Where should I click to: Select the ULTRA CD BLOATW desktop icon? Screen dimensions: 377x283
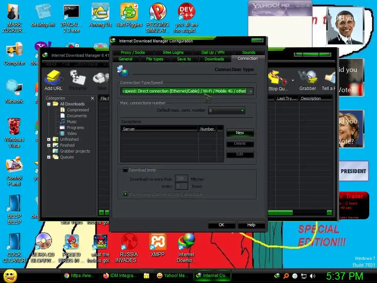click(x=43, y=248)
